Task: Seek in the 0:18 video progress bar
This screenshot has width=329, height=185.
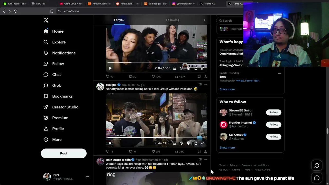Action: coord(156,62)
